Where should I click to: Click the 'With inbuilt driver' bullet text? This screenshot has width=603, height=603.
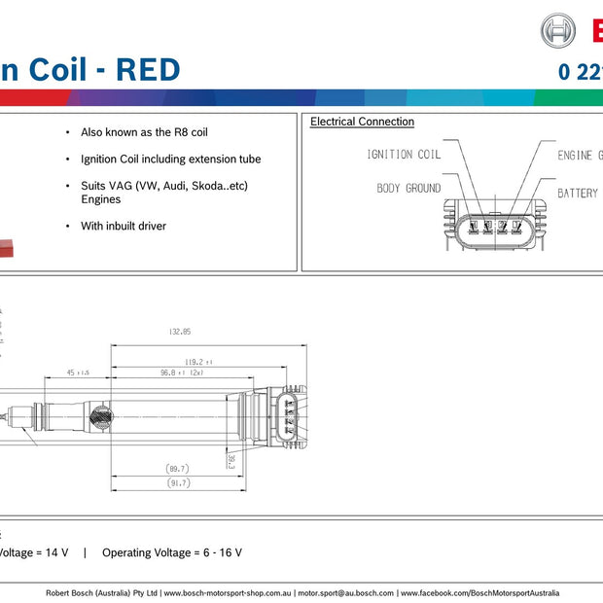pyautogui.click(x=124, y=226)
